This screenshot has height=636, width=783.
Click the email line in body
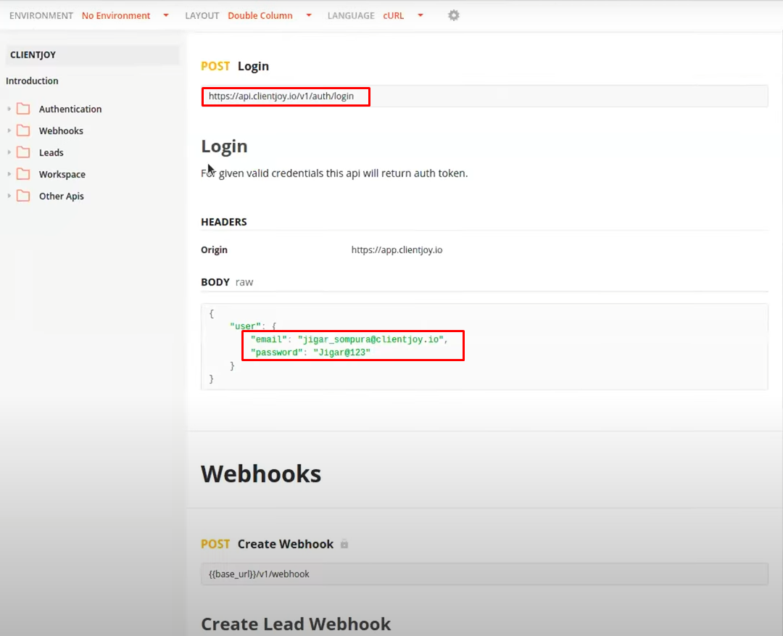point(349,339)
